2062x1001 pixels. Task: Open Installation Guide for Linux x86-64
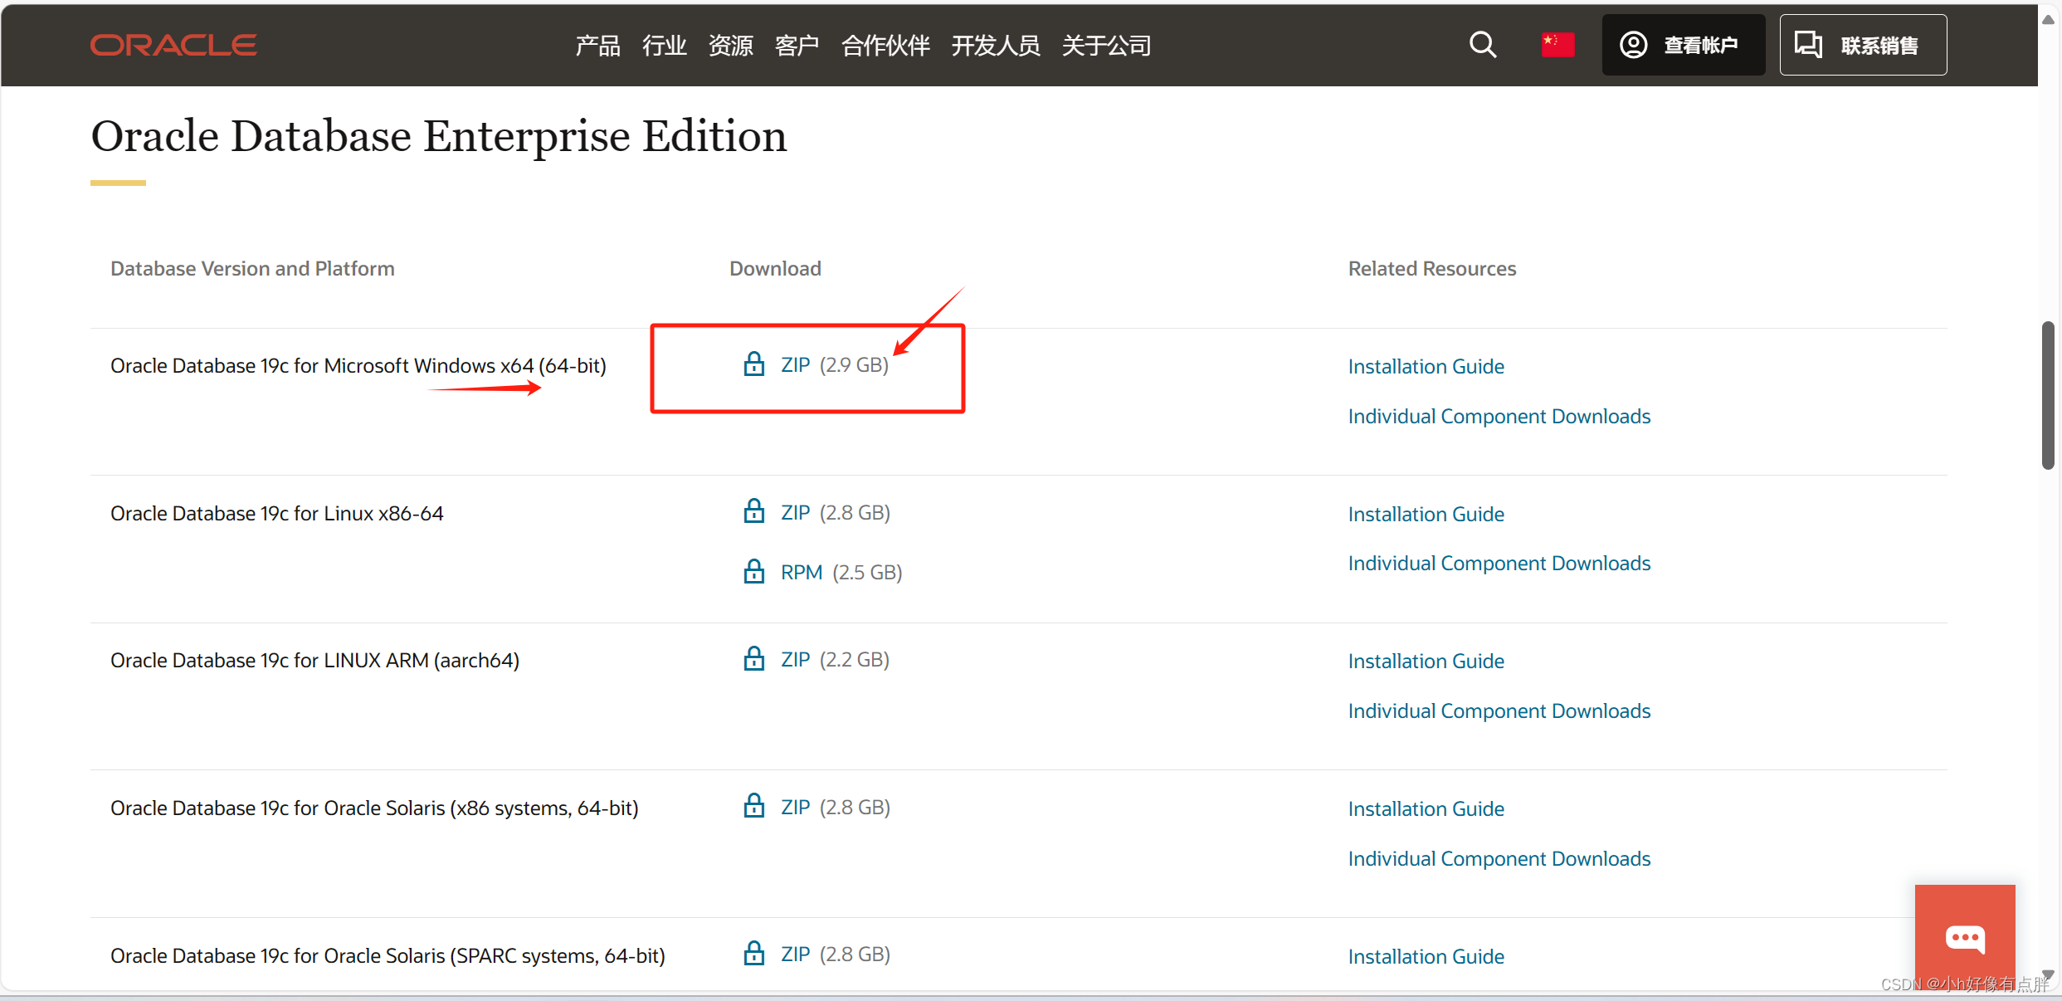point(1426,514)
